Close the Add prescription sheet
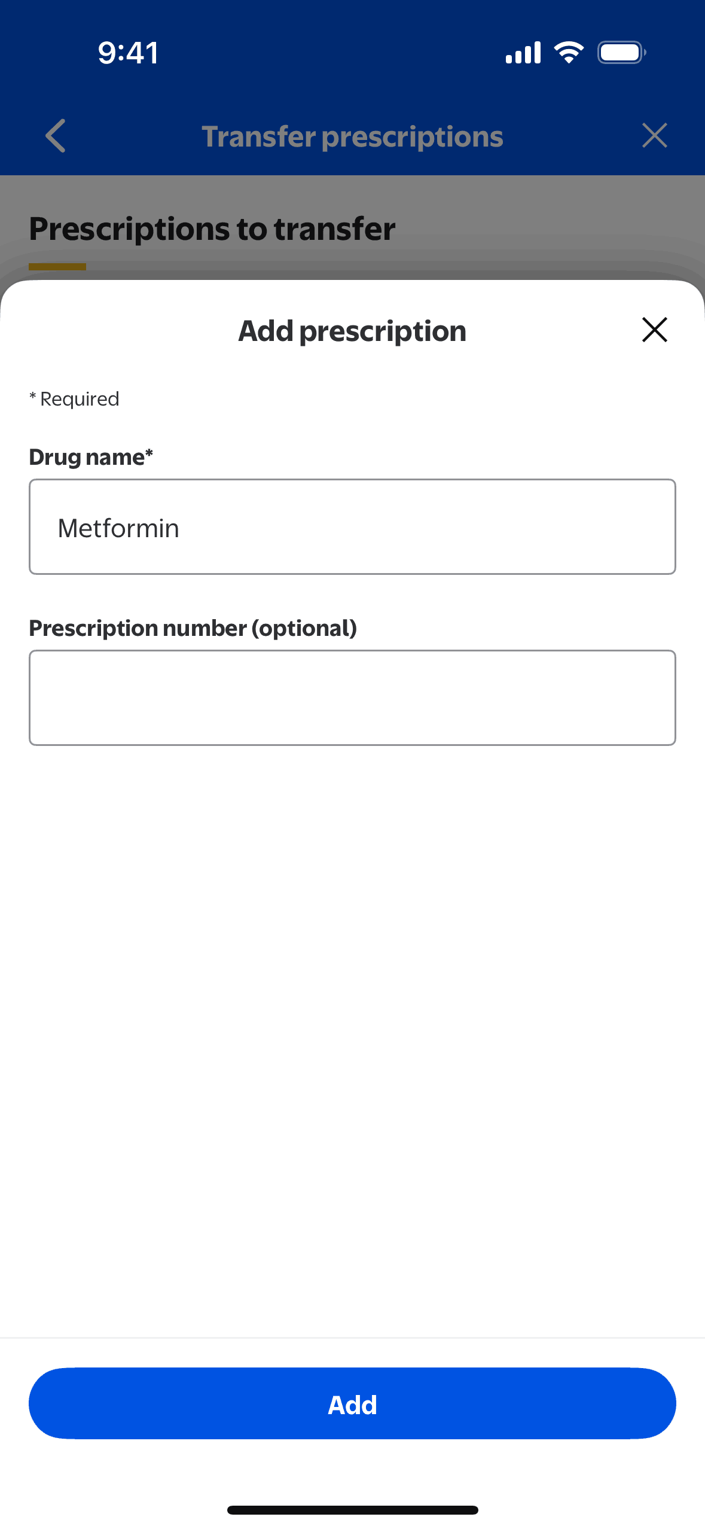 pos(654,330)
